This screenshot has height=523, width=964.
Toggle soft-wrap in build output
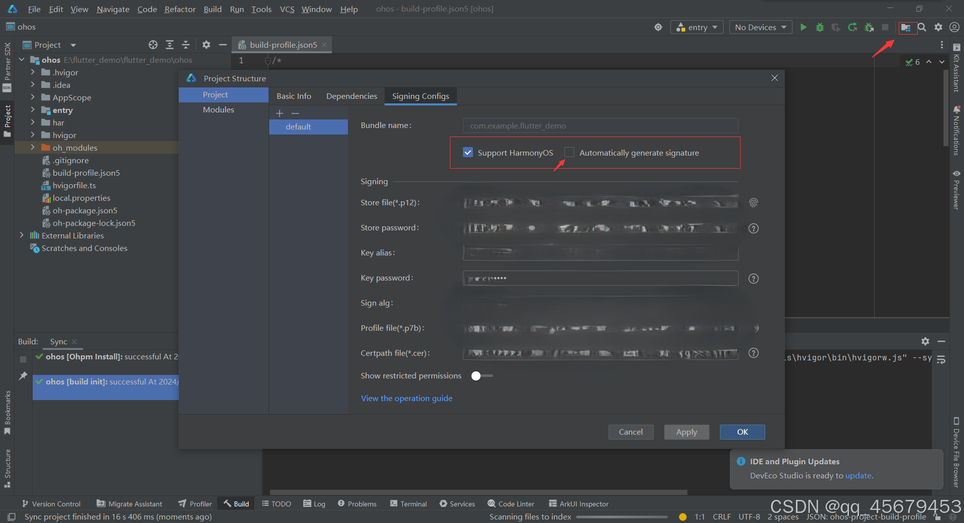941,359
